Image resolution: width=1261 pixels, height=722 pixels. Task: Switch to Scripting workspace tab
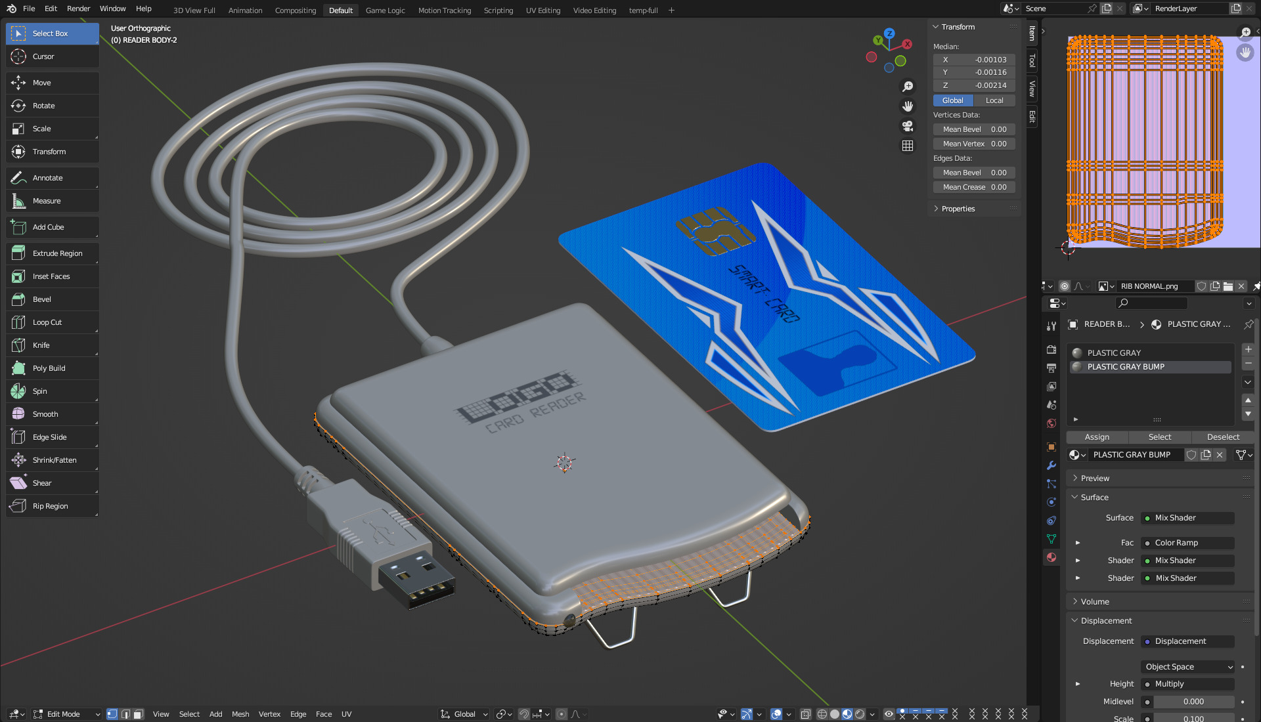[x=498, y=11]
